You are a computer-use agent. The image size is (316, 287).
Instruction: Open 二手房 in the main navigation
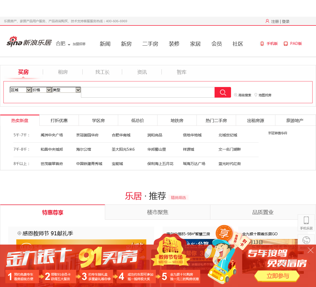pos(150,44)
